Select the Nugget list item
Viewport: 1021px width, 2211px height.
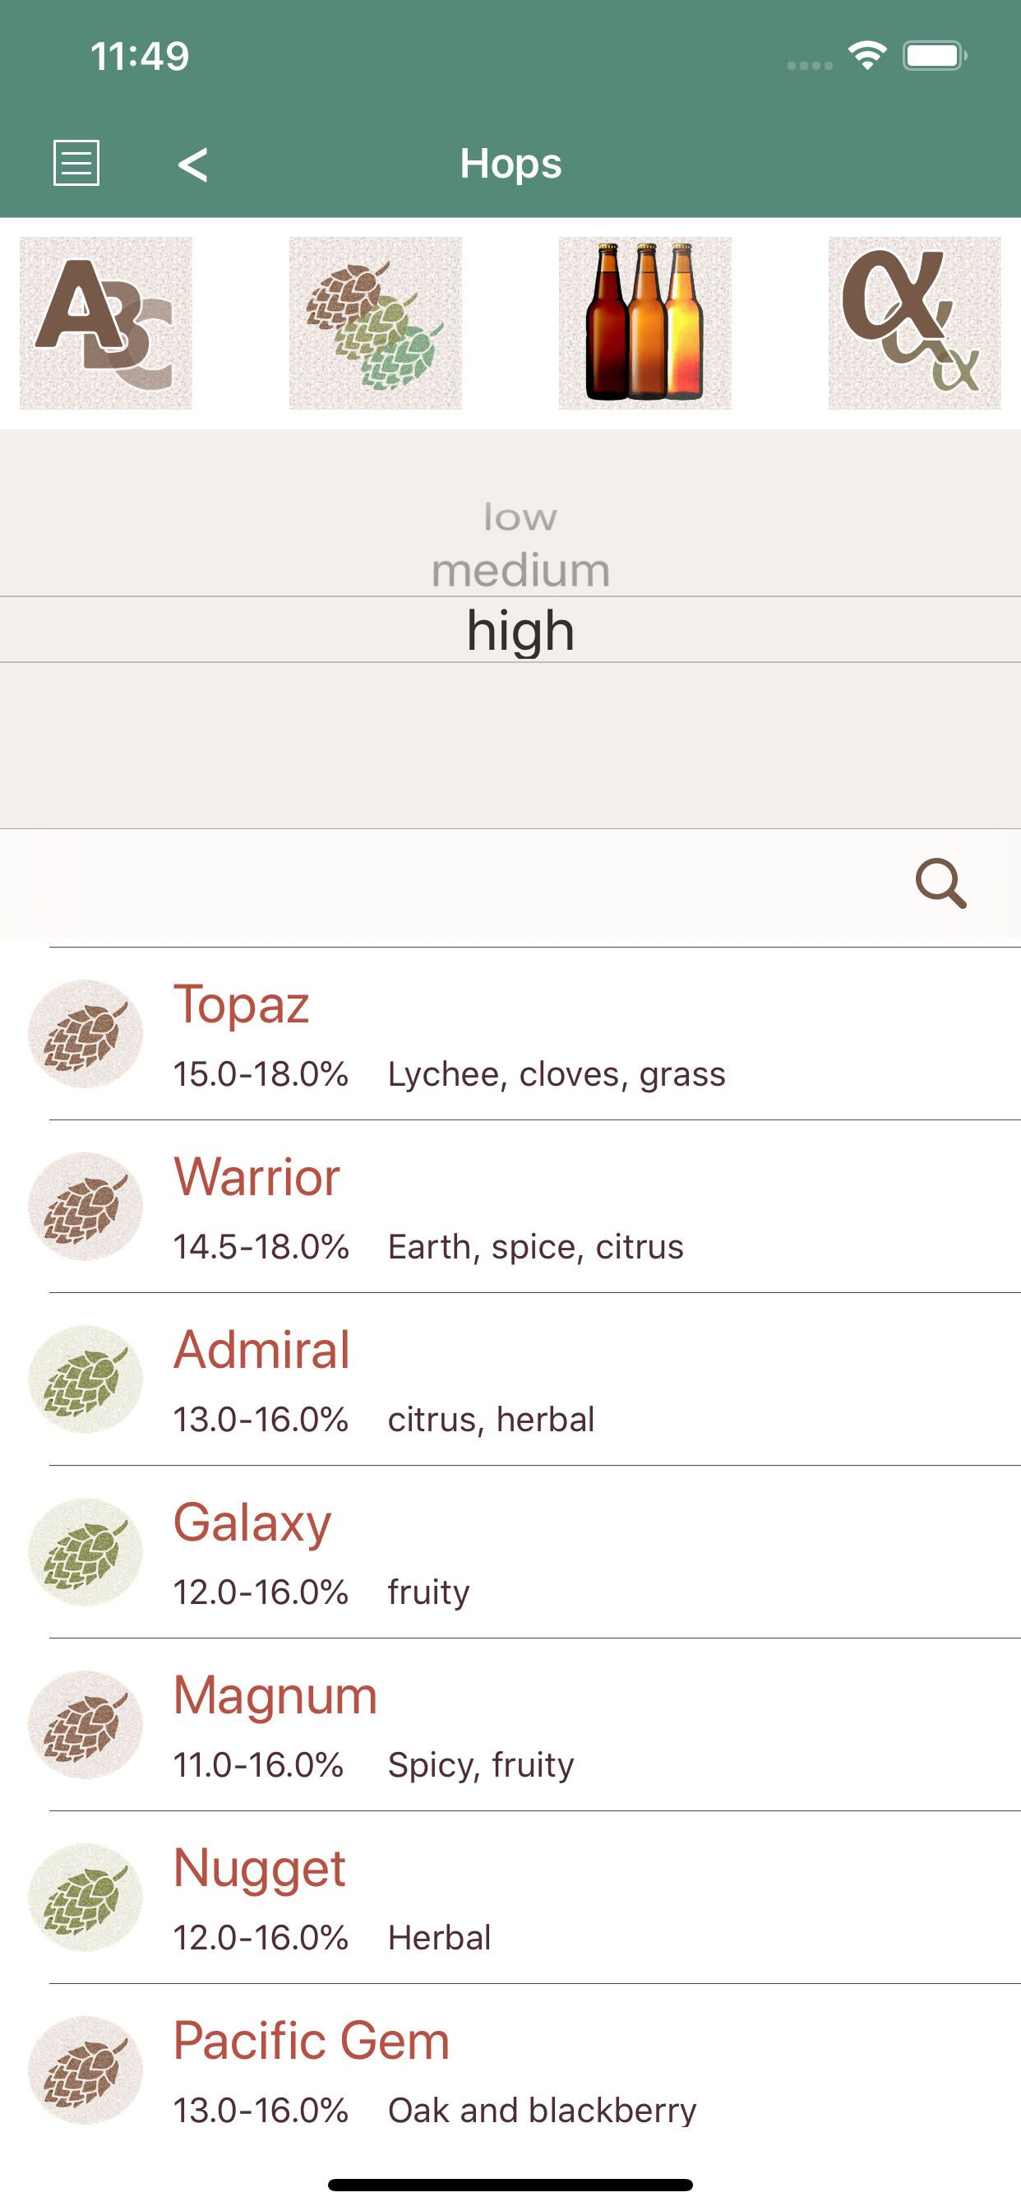click(510, 1898)
